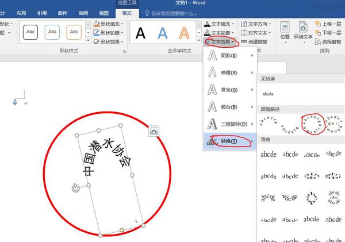
Task: Switch to the 引用 (References) tab
Action: [42, 12]
